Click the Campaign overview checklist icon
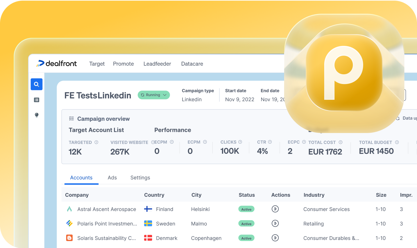This screenshot has height=248, width=417. pos(72,119)
